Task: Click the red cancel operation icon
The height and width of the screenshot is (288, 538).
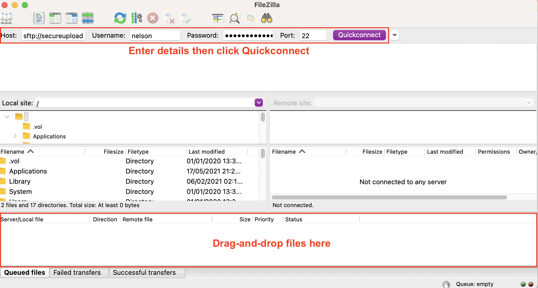Action: pos(153,18)
